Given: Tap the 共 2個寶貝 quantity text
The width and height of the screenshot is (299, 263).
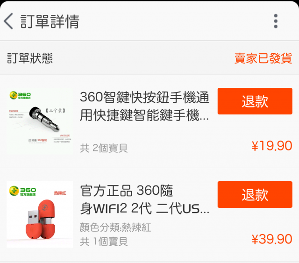Looking at the screenshot, I should pyautogui.click(x=104, y=148).
